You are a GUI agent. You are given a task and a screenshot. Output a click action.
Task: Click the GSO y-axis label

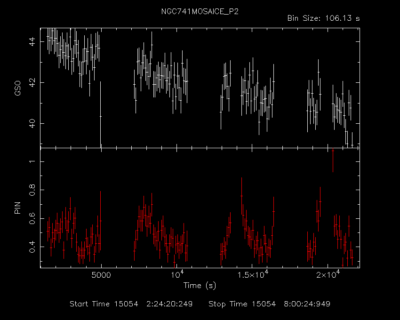tap(17, 88)
